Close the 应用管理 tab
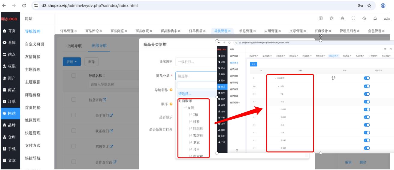394x170 pixels. pos(280,31)
